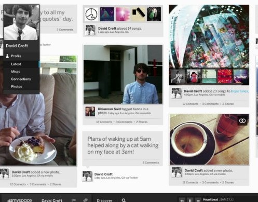Skip to the previous track

(x=182, y=200)
